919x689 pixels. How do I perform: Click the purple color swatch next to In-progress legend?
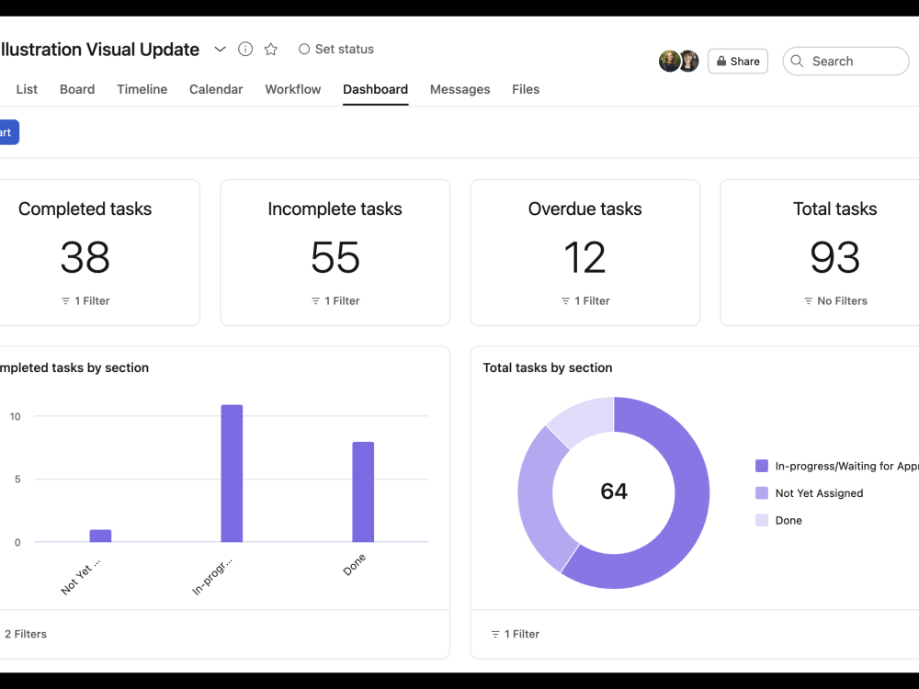coord(760,466)
